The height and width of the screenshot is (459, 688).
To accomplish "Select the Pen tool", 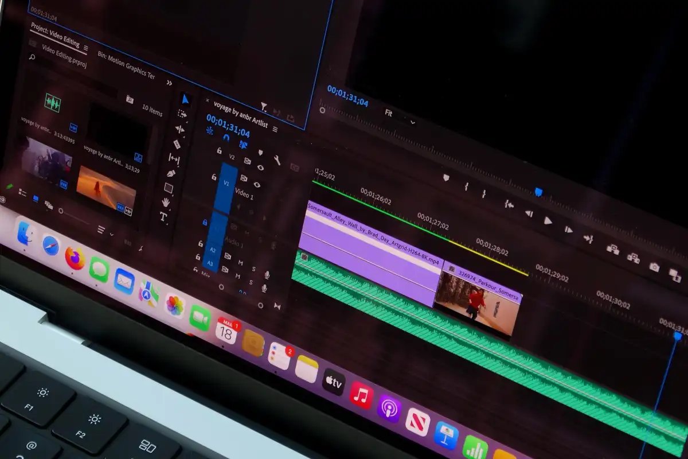I will tap(170, 173).
